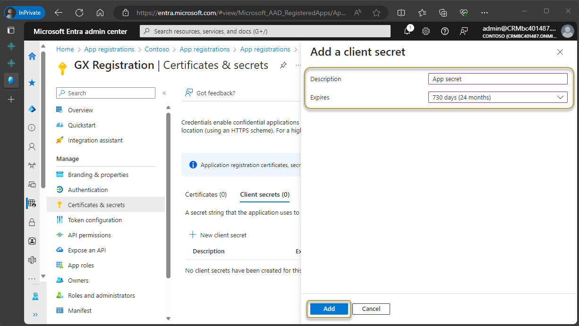
Task: Click the notifications bell icon
Action: [x=407, y=31]
